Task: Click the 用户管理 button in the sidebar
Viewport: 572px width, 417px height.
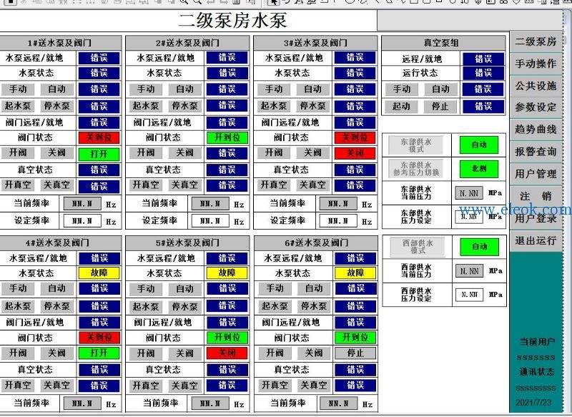Action: (536, 174)
